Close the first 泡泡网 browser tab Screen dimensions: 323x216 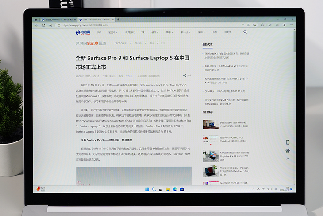tap(75, 20)
